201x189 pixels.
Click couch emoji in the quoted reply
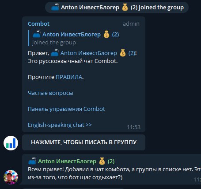click(x=37, y=34)
